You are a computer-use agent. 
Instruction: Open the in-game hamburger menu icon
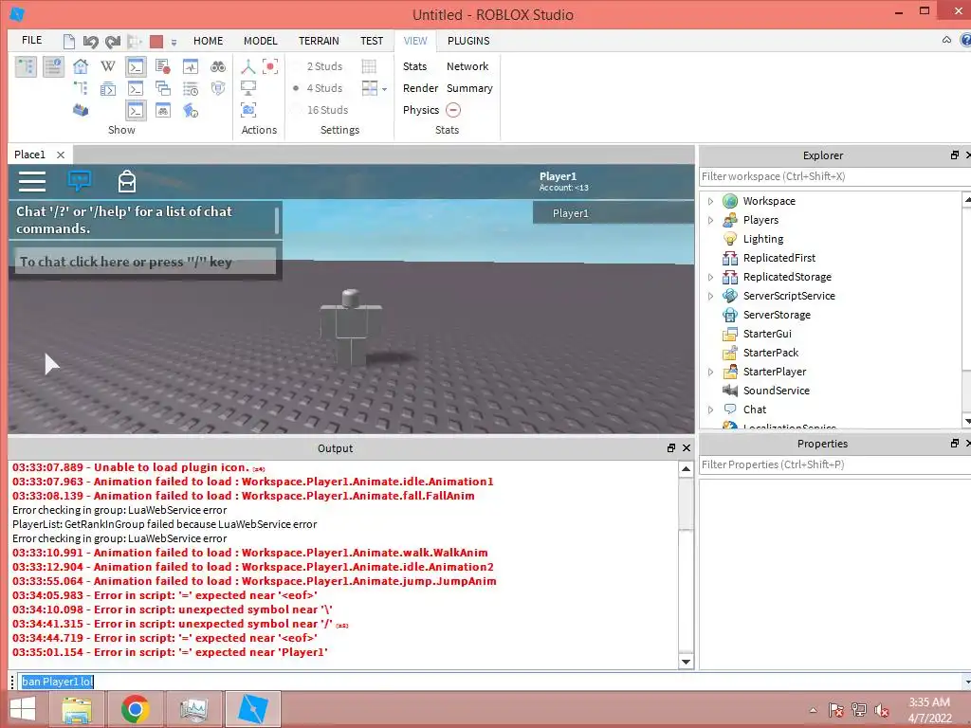[32, 181]
